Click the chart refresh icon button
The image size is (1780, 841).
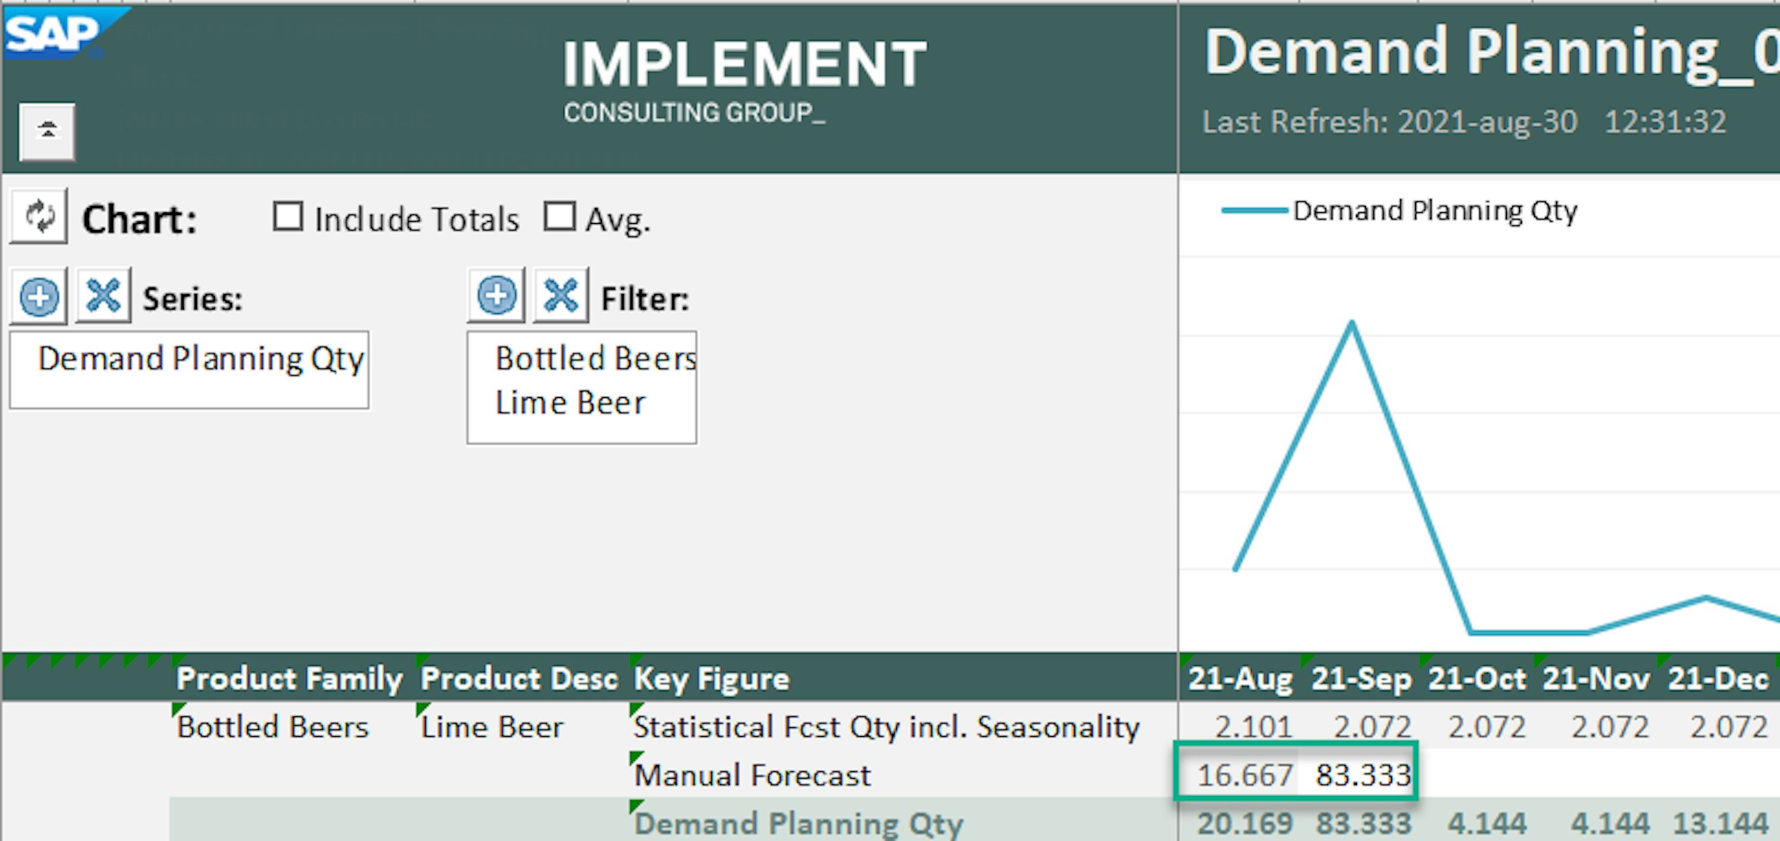pyautogui.click(x=39, y=216)
